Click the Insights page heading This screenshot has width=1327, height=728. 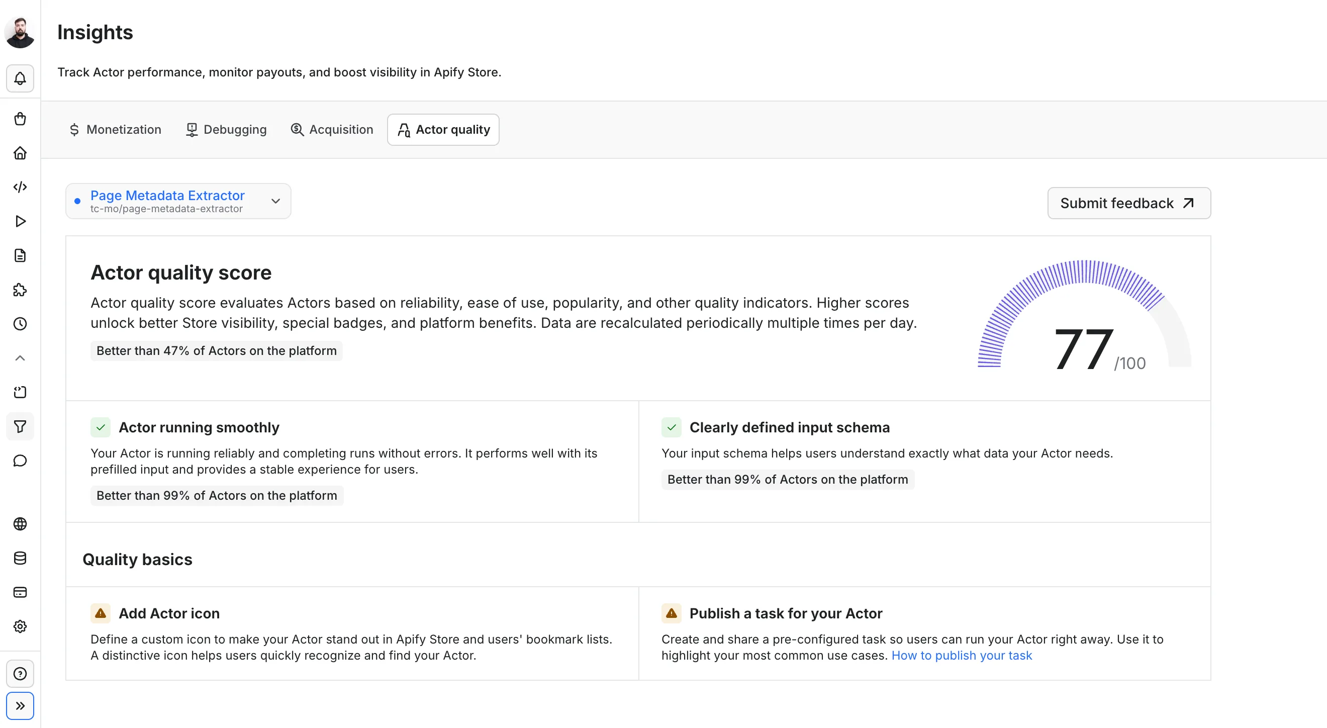coord(96,32)
